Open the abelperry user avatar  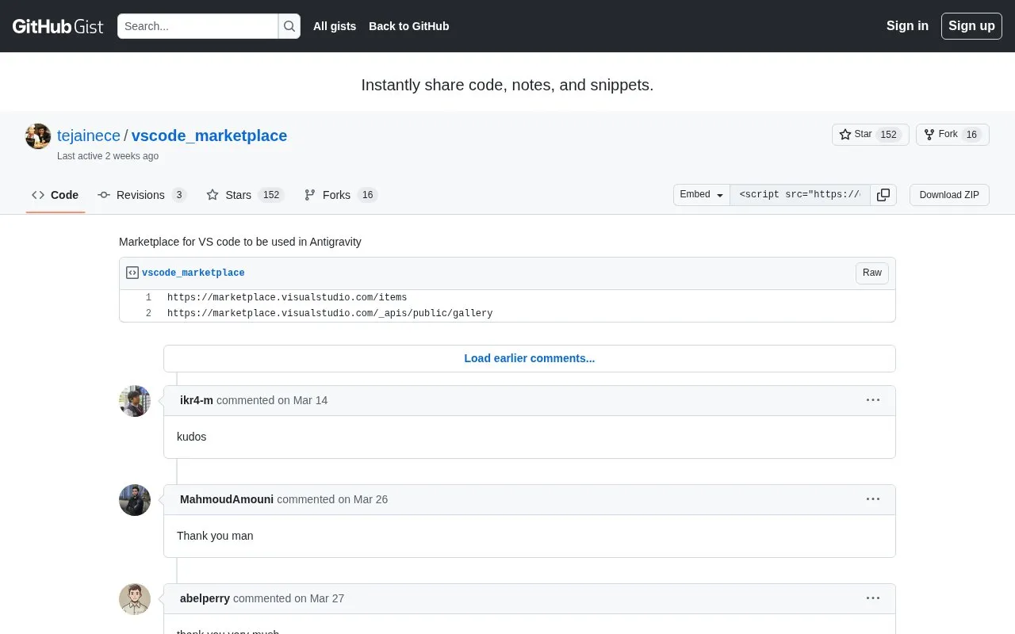tap(135, 599)
